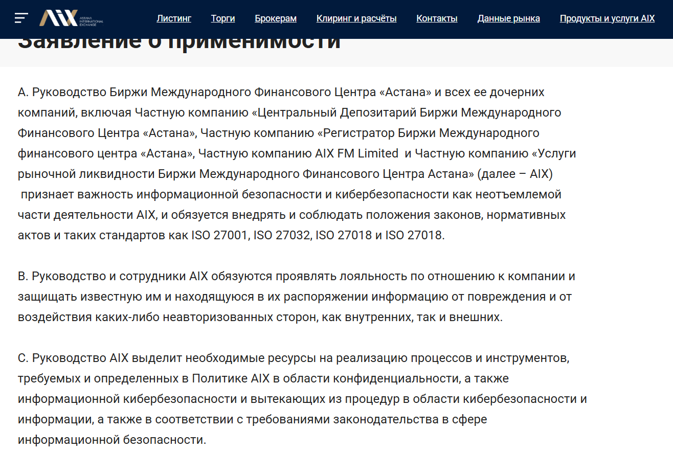Go to the Торги section

tap(223, 18)
